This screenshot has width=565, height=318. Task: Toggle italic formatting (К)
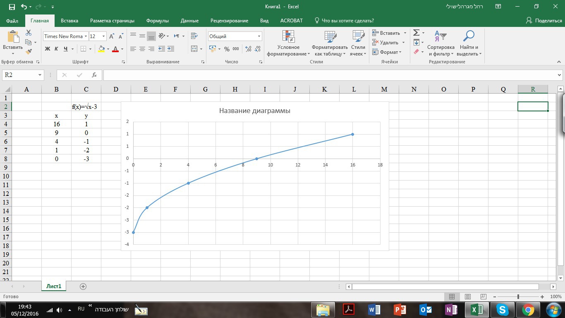[56, 49]
